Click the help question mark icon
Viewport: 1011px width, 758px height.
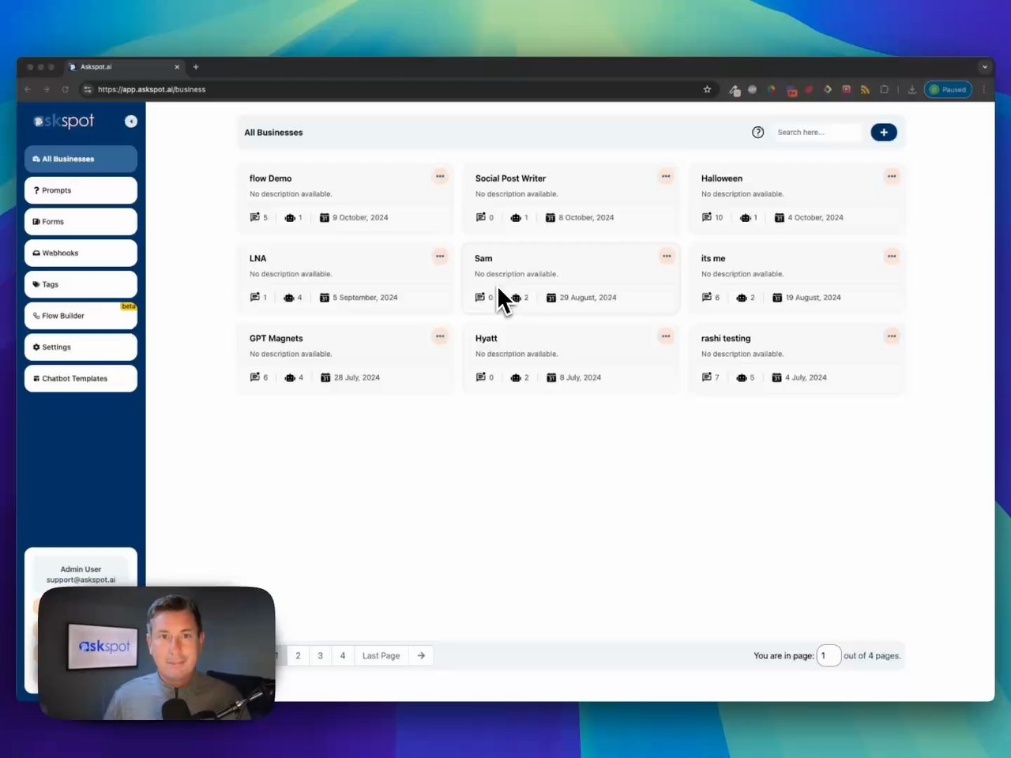point(758,133)
